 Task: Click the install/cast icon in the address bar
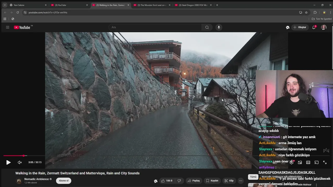coord(300,12)
